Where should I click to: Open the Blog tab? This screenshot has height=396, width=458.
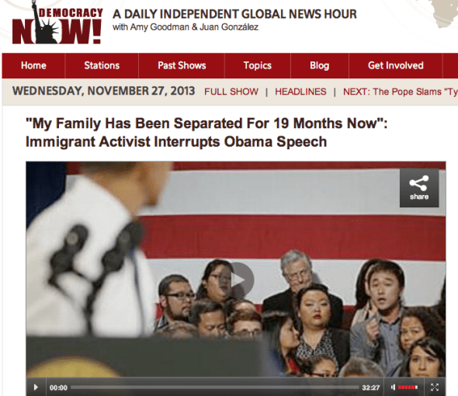coord(320,65)
